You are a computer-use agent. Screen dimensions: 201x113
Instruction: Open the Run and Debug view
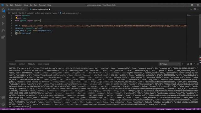tap(3, 30)
